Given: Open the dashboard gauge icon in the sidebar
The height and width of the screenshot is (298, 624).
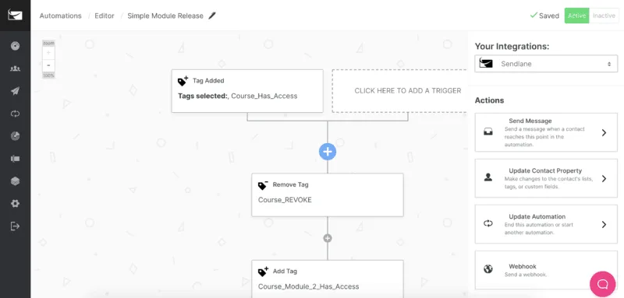Looking at the screenshot, I should [15, 46].
